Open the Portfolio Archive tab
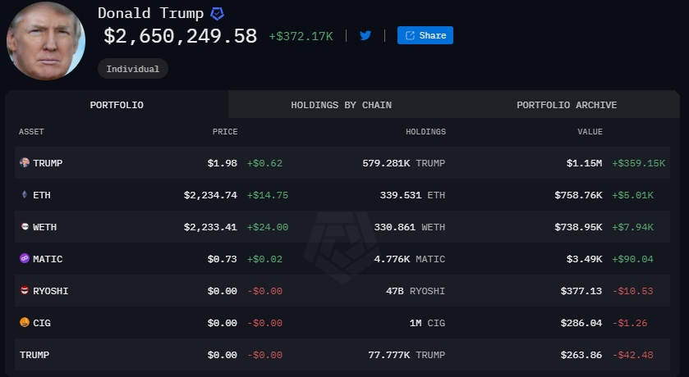This screenshot has width=689, height=377. [567, 105]
